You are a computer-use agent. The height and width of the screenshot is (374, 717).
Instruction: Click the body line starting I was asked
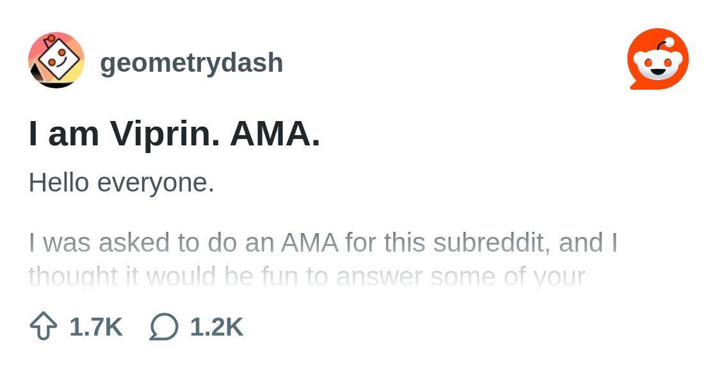pyautogui.click(x=323, y=243)
